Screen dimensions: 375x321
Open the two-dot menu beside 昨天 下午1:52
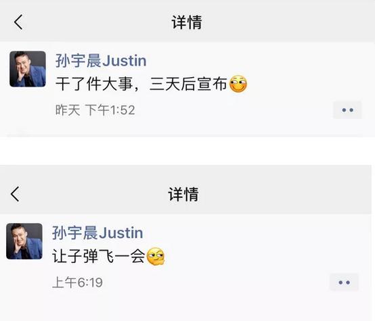point(347,110)
